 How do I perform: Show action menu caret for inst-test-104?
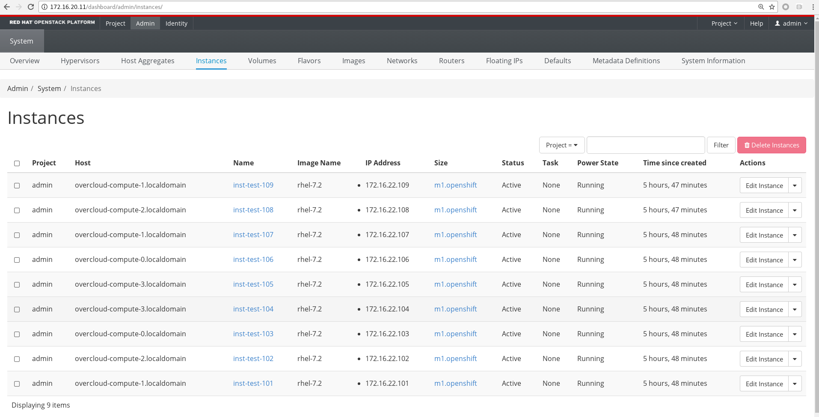click(x=795, y=309)
